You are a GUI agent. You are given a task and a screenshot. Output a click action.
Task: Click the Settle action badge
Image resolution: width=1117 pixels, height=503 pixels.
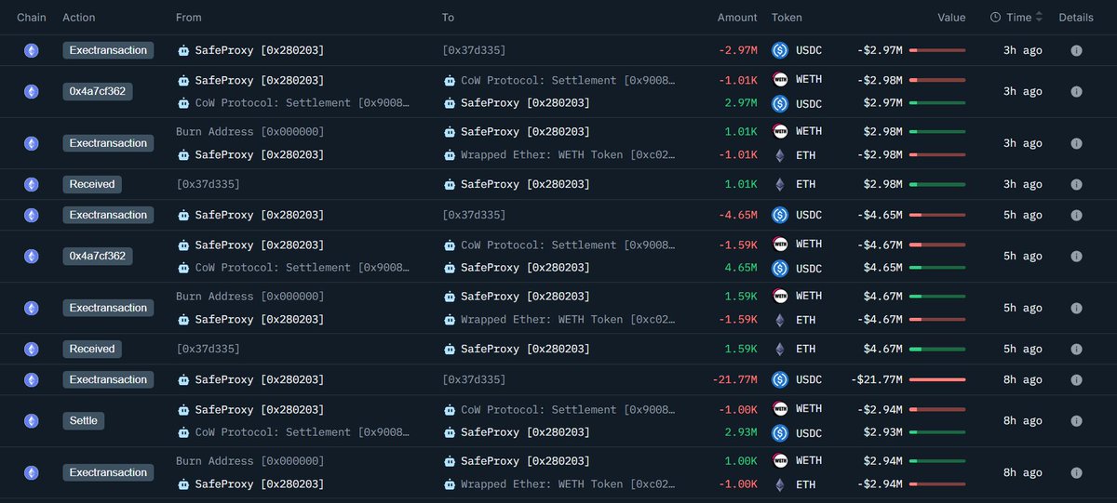click(84, 420)
